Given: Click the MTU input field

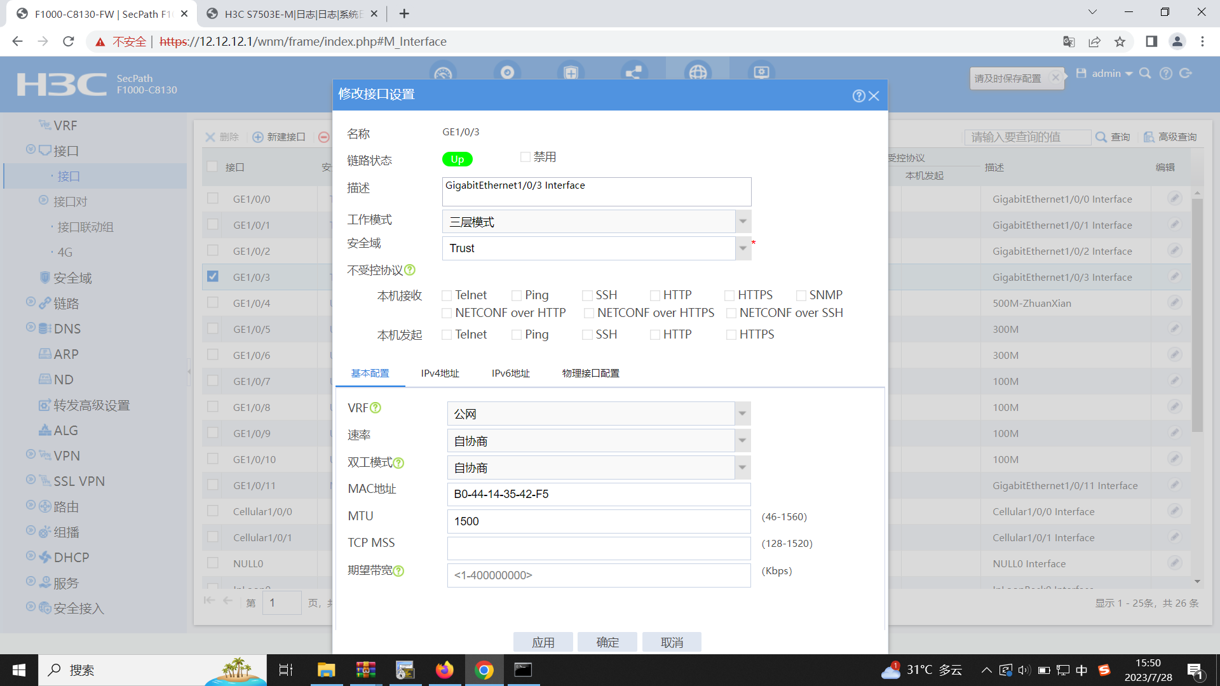Looking at the screenshot, I should coord(599,521).
